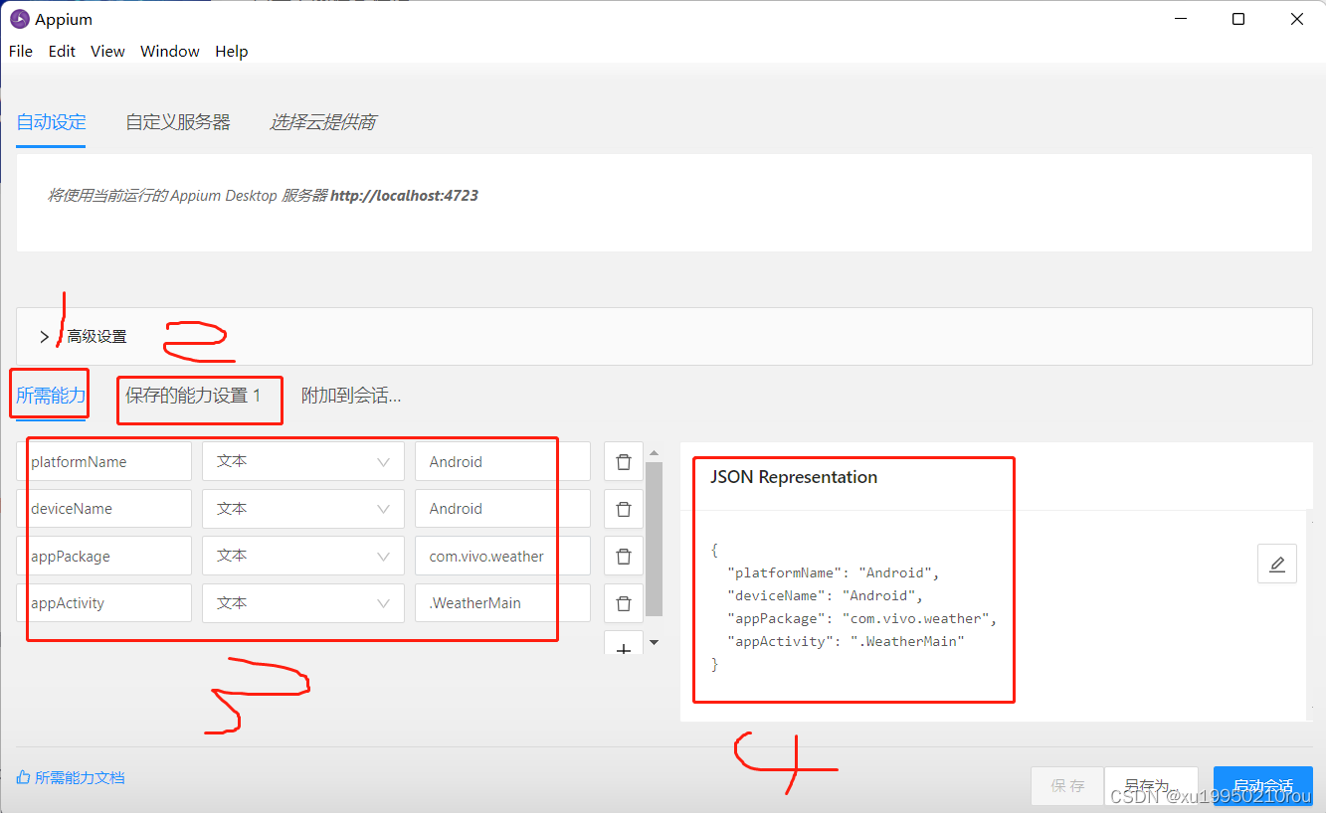Click the Appium logo in title bar
The image size is (1326, 813).
[19, 19]
